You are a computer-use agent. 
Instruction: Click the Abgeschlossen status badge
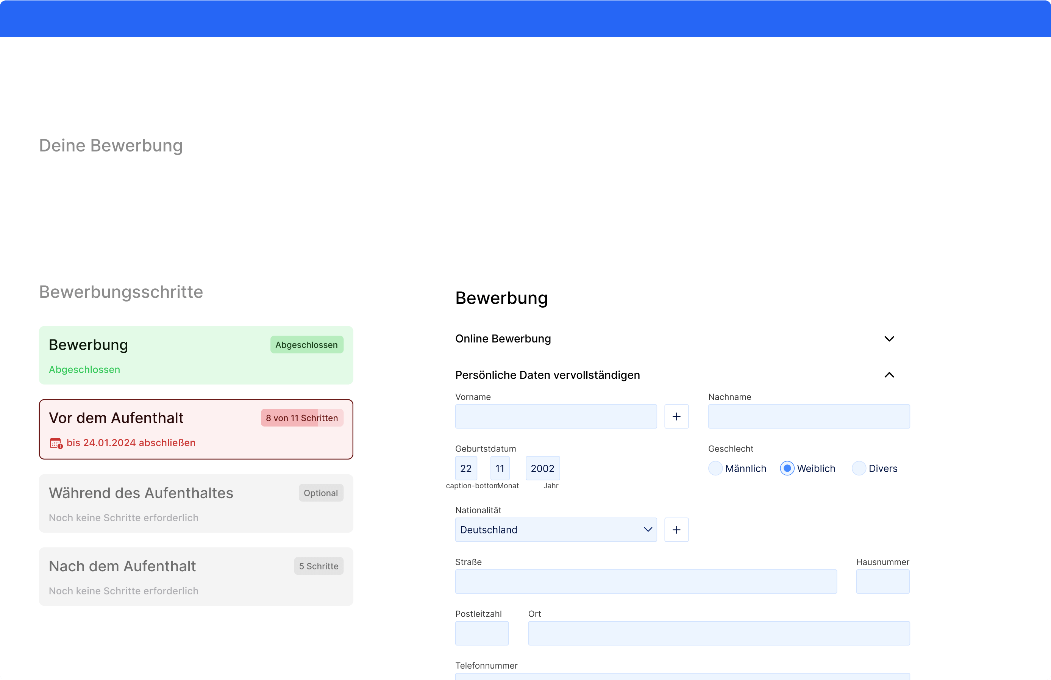[x=307, y=345]
